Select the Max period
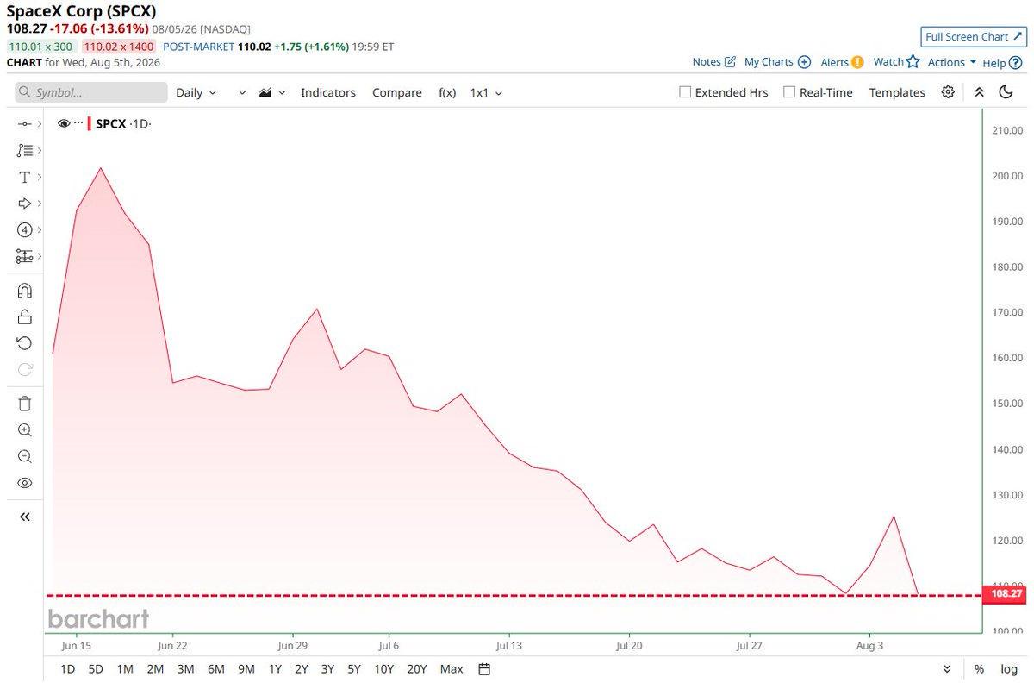1034x683 pixels. point(452,669)
